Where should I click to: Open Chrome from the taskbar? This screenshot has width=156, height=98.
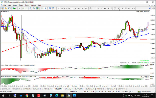coord(27,95)
